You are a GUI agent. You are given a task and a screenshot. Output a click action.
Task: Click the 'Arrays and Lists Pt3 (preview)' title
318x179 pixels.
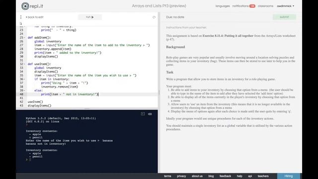(x=159, y=6)
